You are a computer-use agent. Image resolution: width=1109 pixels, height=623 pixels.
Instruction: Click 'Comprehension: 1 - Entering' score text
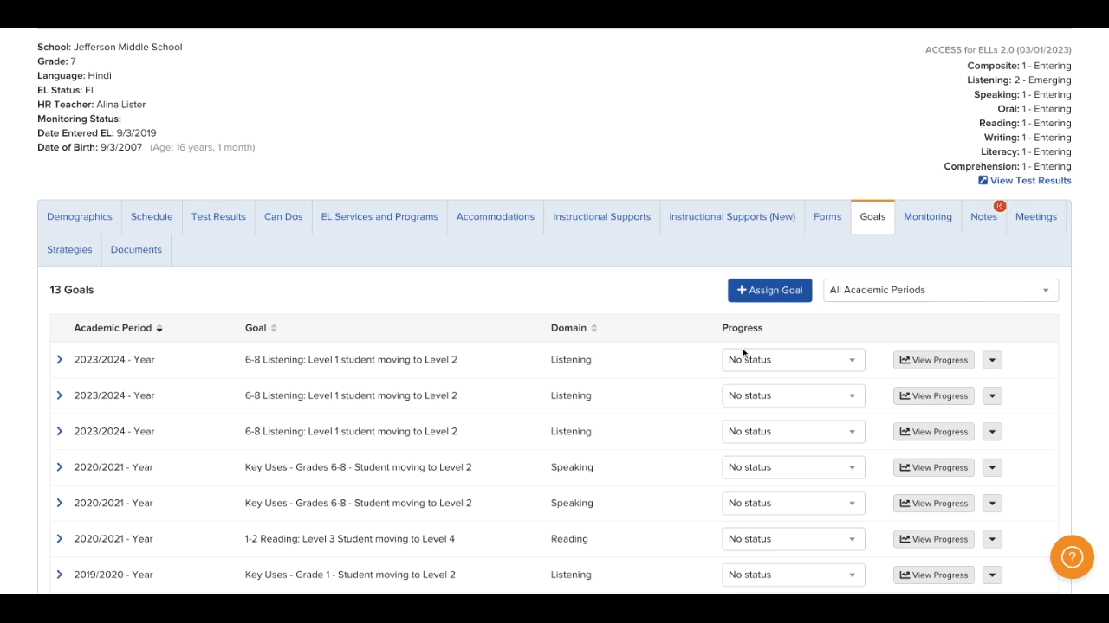[1008, 166]
